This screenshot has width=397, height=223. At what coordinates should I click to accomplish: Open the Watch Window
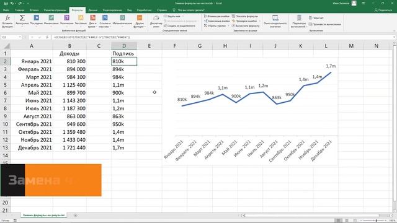pos(275,20)
